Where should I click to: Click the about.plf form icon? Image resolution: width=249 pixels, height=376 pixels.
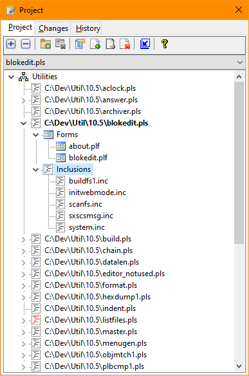(60, 146)
